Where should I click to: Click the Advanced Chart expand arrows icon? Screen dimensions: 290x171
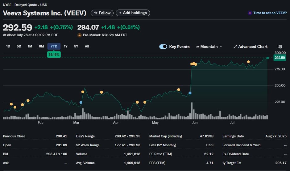coord(235,47)
